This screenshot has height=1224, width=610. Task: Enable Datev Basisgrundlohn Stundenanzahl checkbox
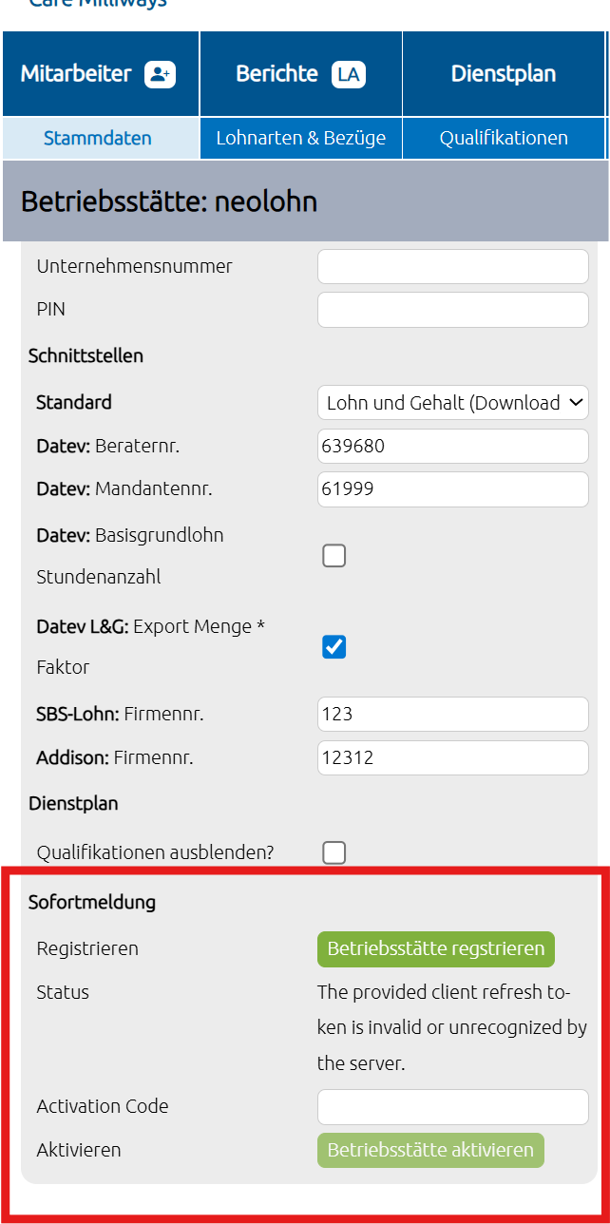tap(334, 556)
